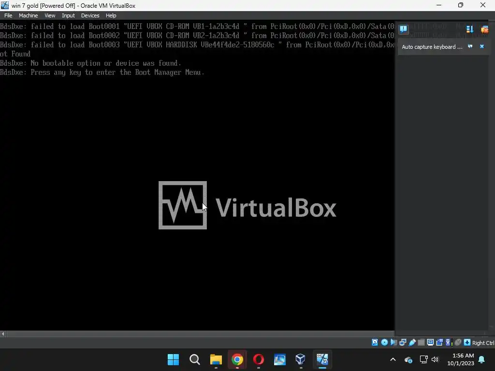The width and height of the screenshot is (495, 371).
Task: Click the delete finished notifications icon
Action: pos(484,29)
